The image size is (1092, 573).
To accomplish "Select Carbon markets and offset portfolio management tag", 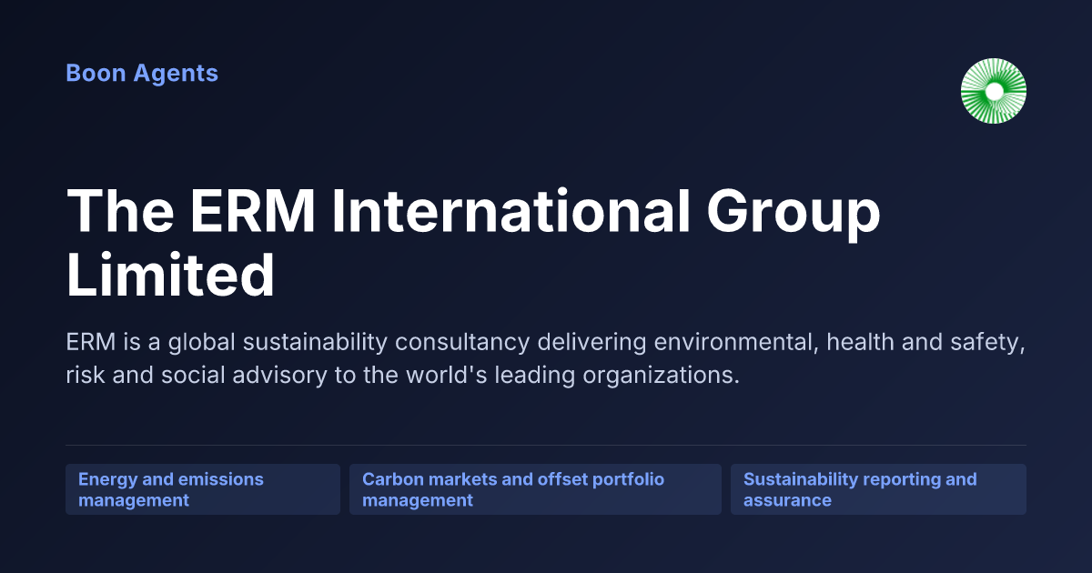I will 535,489.
